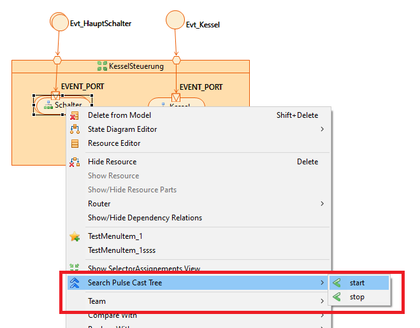Choose TestMenuItem_1ssss from context menu
Image resolution: width=420 pixels, height=328 pixels.
coord(121,250)
